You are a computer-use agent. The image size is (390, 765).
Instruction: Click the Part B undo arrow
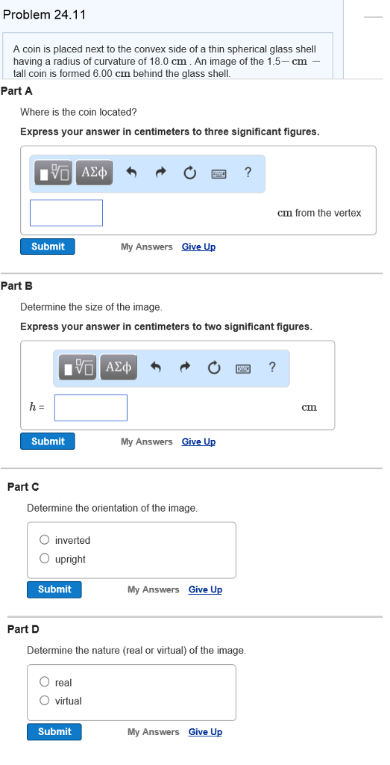coord(156,368)
